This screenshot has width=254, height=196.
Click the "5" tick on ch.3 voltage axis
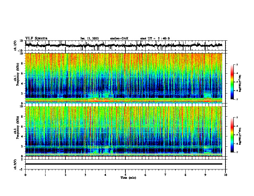click(x=22, y=159)
